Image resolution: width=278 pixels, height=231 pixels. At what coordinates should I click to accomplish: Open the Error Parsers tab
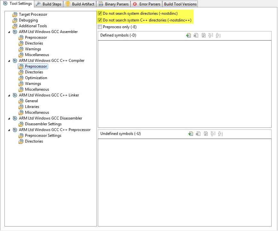[x=146, y=4]
